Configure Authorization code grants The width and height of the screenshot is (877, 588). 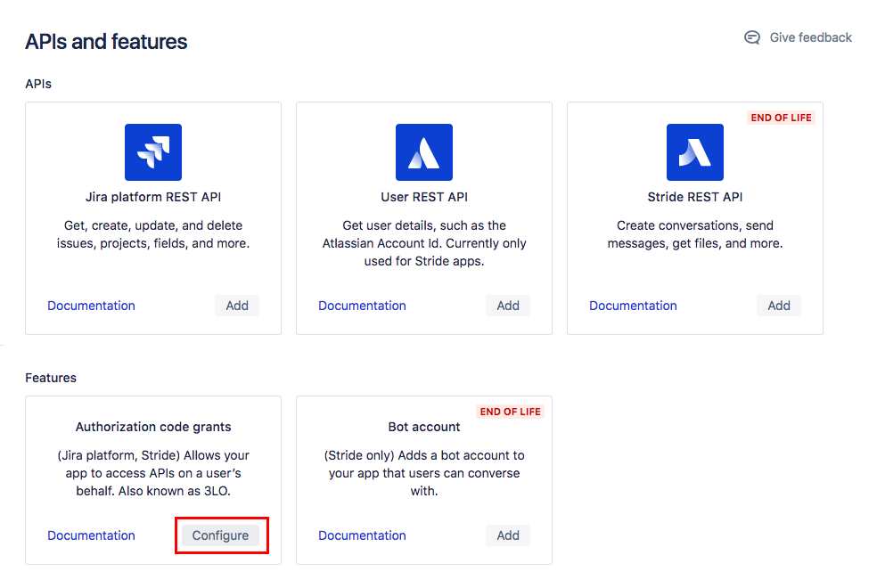click(x=221, y=535)
